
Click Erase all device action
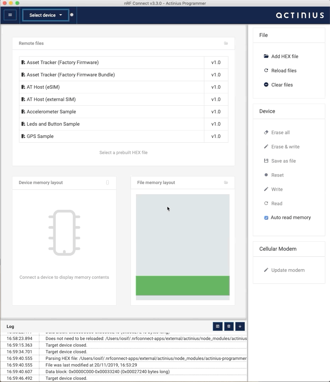(277, 133)
